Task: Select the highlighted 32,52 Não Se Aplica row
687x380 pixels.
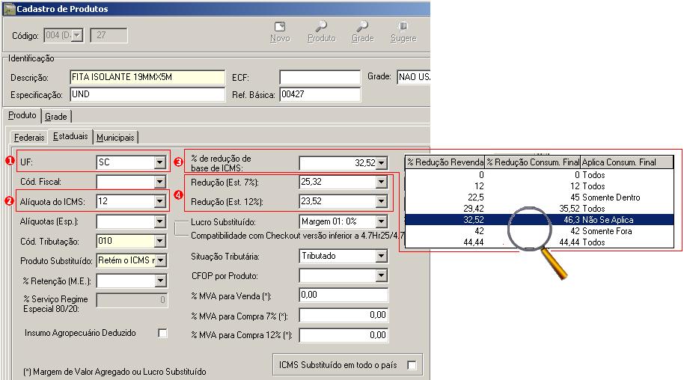Action: coord(540,220)
